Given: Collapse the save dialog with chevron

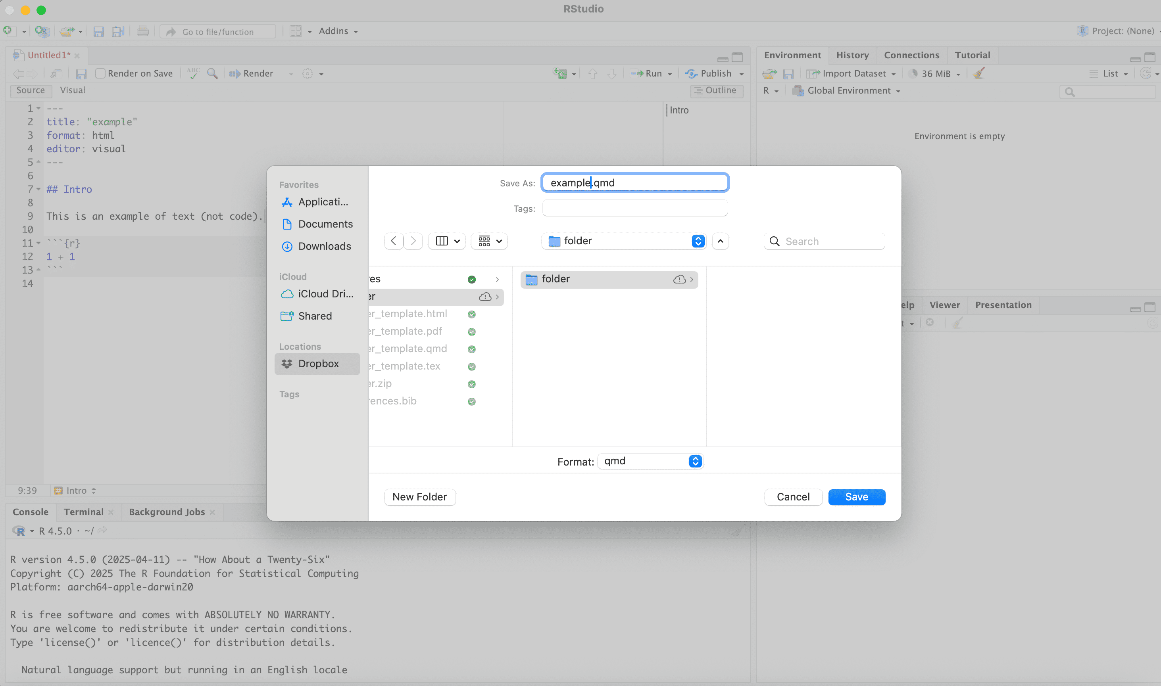Looking at the screenshot, I should pyautogui.click(x=720, y=241).
